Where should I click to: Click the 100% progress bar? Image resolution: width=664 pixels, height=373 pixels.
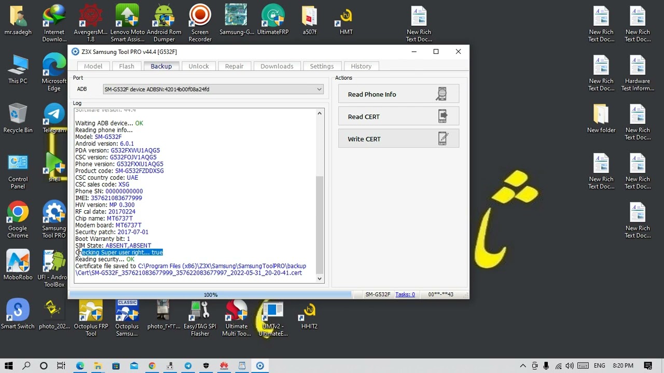210,295
